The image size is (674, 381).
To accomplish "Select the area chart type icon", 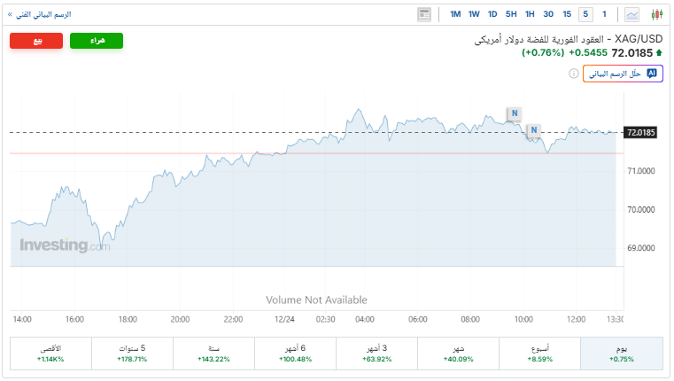I will click(632, 14).
